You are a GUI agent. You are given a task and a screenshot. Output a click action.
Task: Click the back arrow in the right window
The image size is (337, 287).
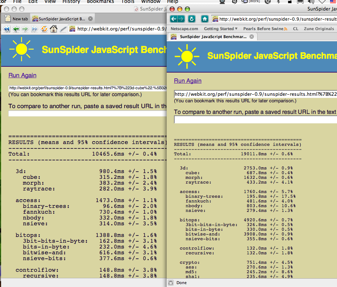[x=174, y=19]
